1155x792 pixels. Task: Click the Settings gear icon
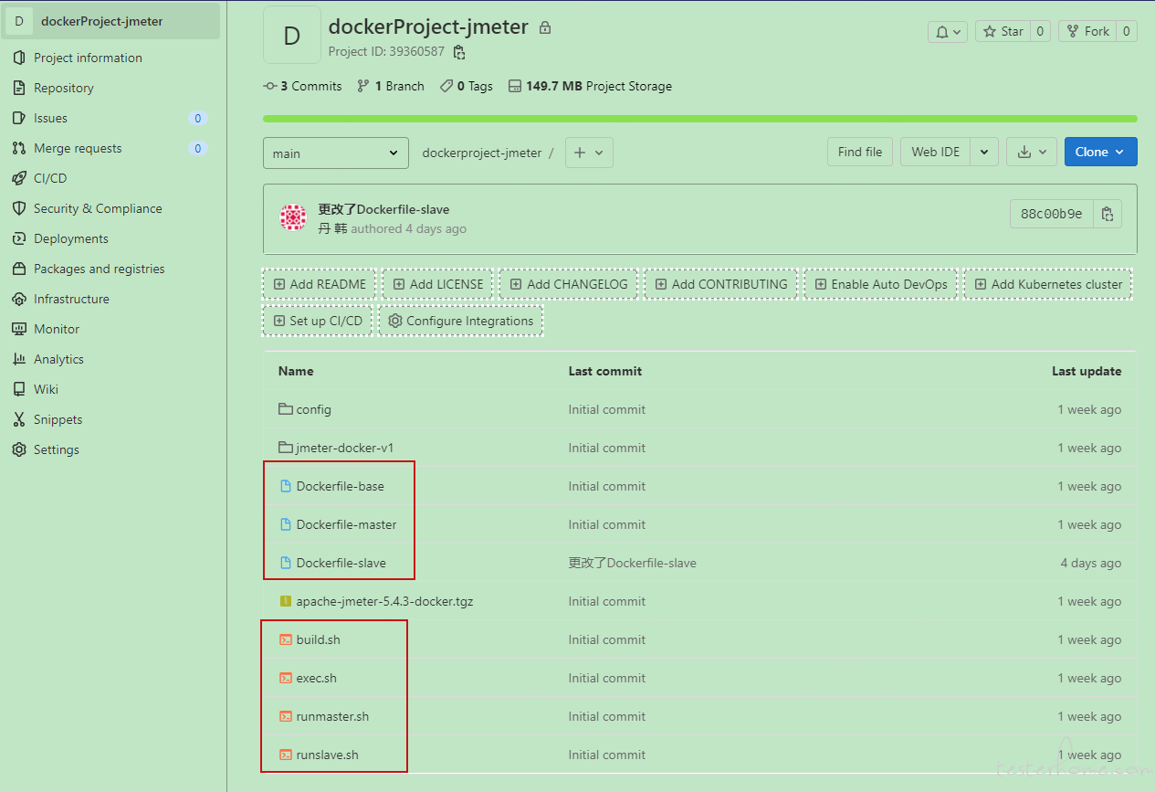click(x=18, y=449)
